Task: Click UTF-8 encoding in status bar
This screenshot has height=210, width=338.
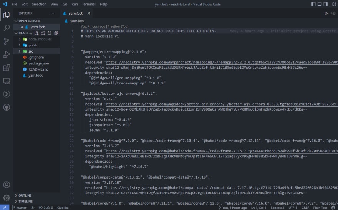Action: (x=293, y=208)
